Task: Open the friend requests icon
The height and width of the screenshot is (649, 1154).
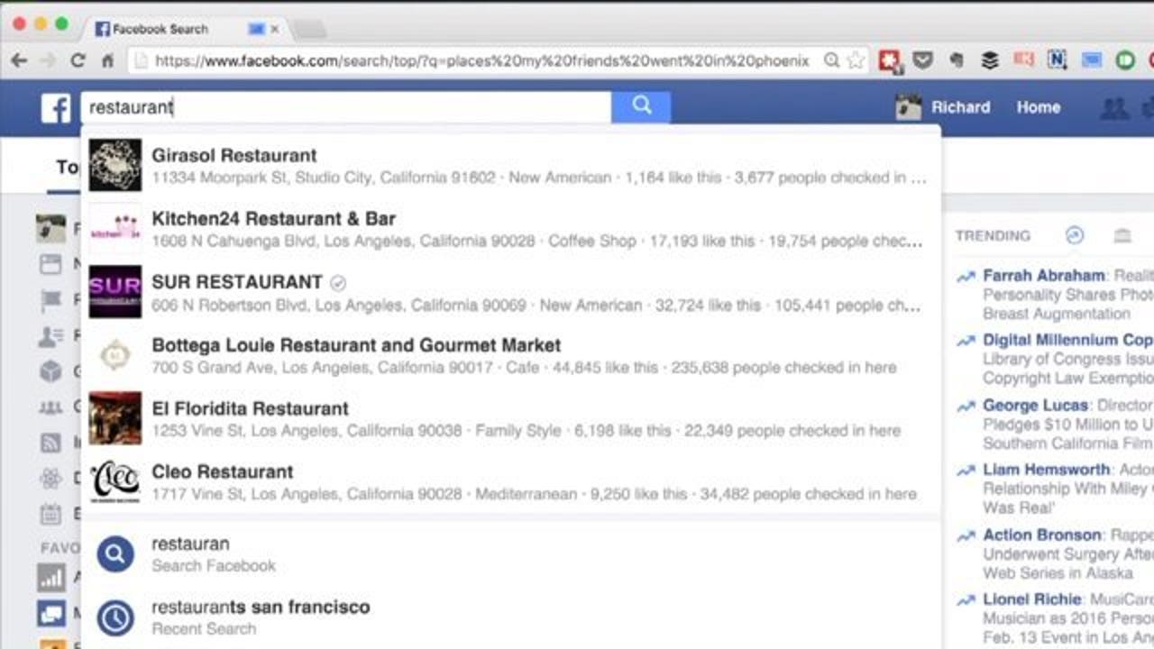Action: click(1114, 108)
